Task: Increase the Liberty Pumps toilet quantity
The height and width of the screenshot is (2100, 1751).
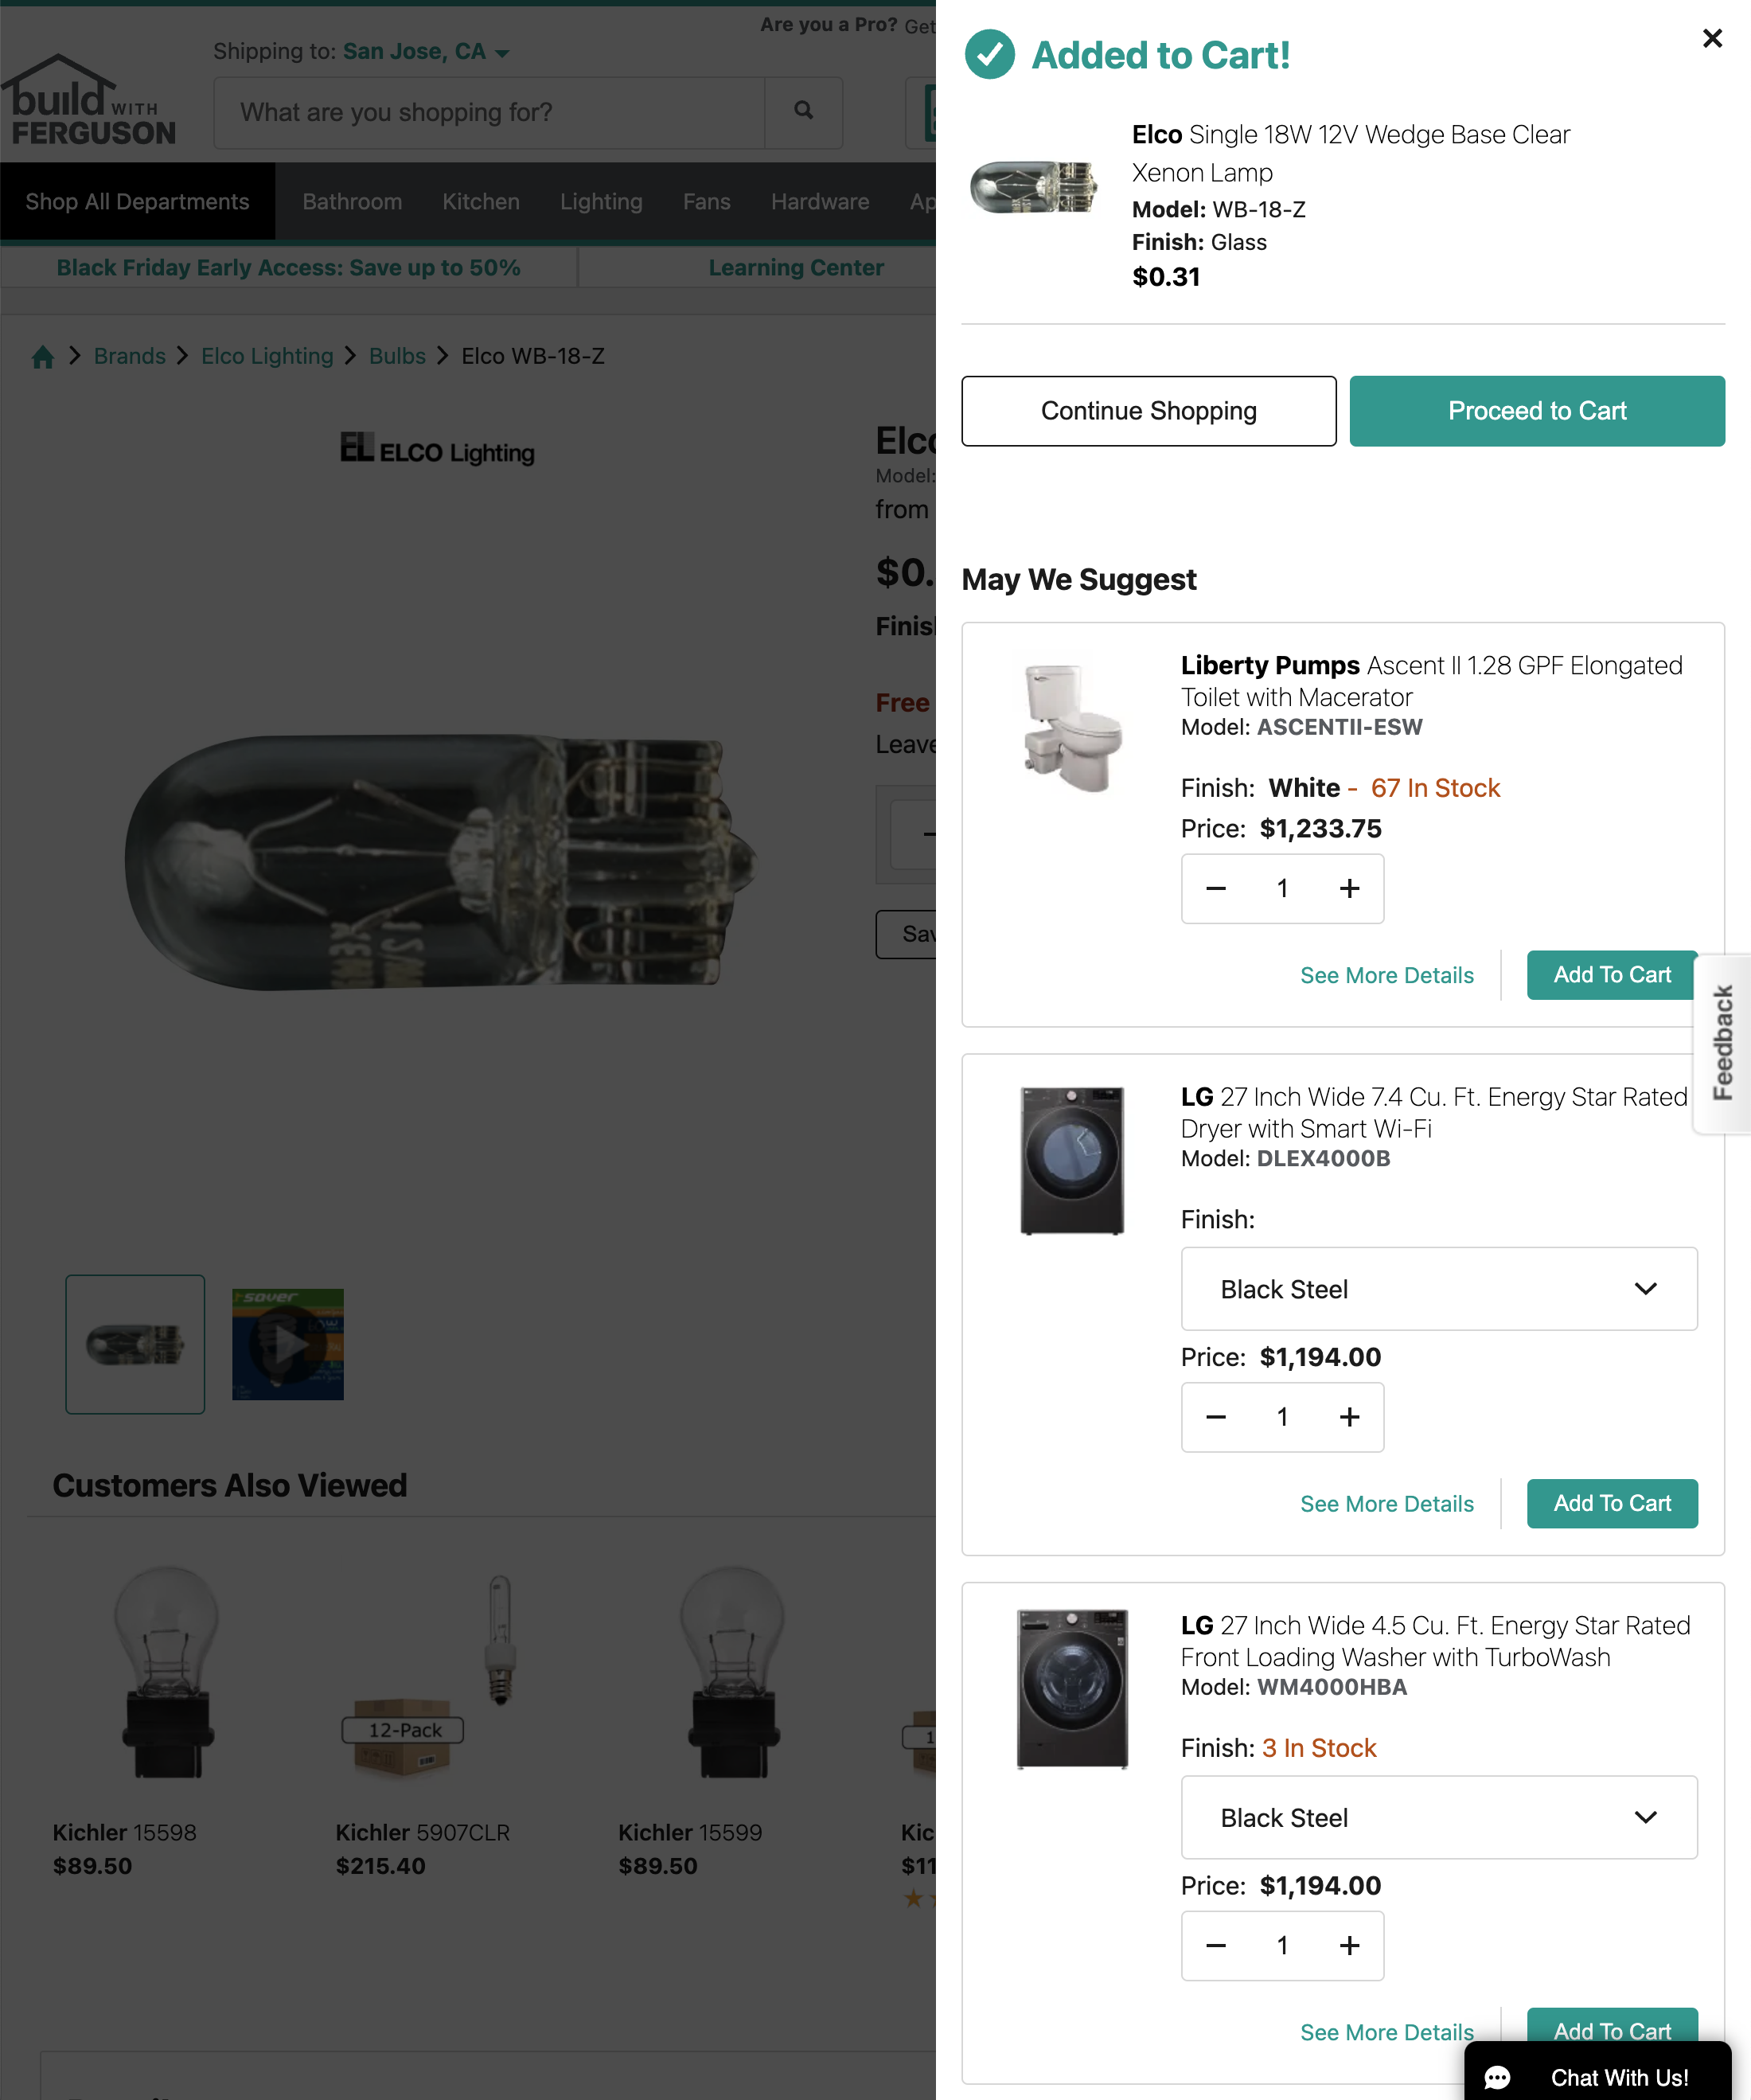Action: coord(1349,888)
